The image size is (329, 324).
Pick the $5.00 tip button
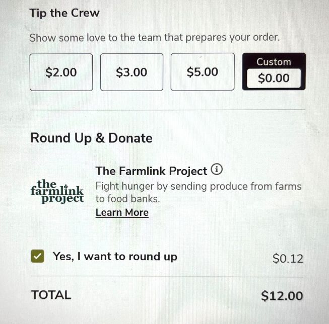click(202, 72)
